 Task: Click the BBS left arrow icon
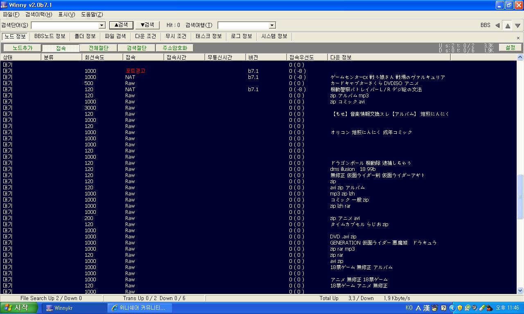pos(497,25)
